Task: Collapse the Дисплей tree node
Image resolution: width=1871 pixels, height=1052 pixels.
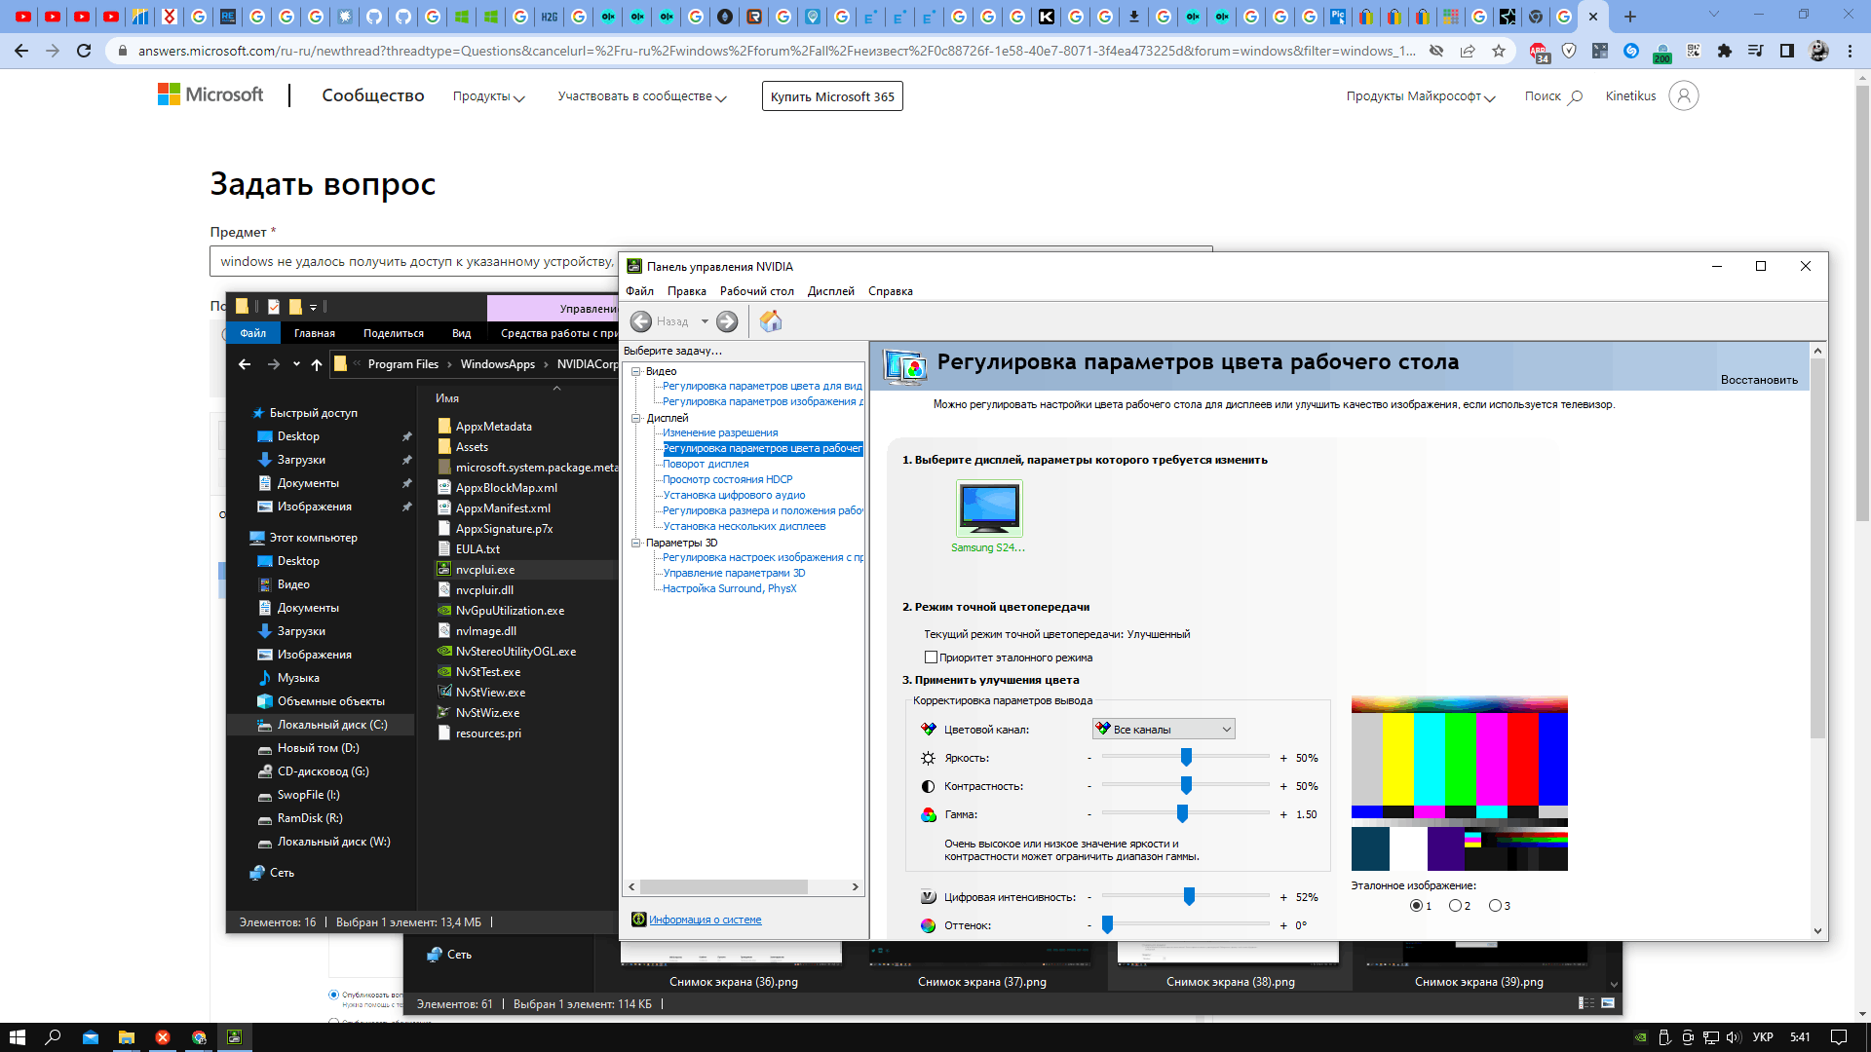Action: point(636,418)
